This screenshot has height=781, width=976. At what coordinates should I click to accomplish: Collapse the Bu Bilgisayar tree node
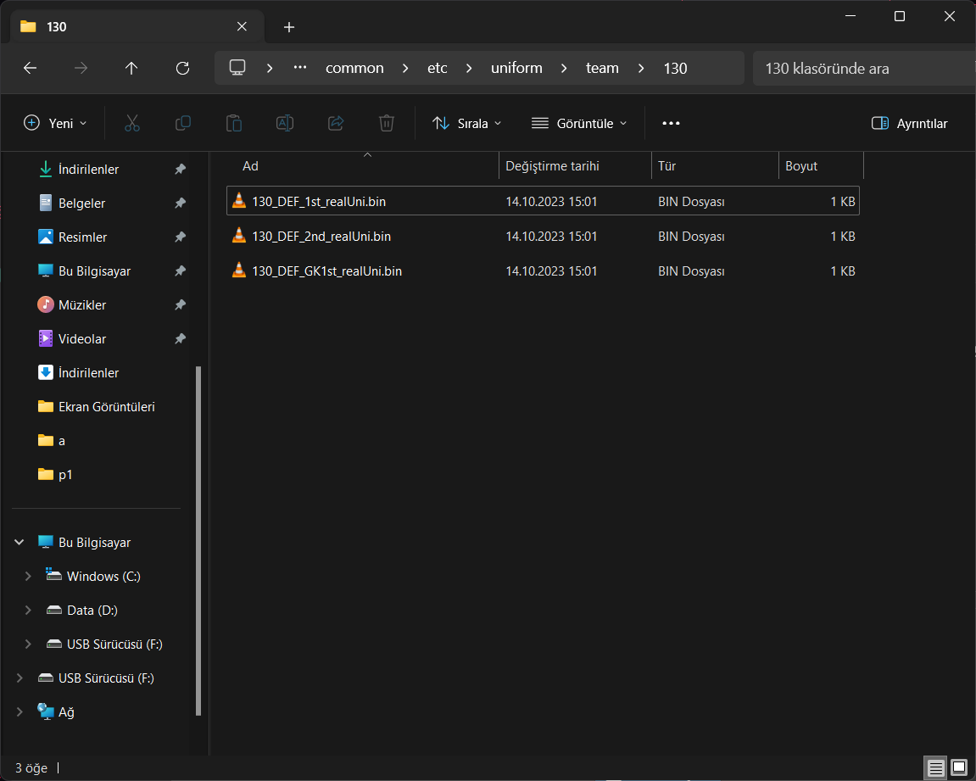20,542
